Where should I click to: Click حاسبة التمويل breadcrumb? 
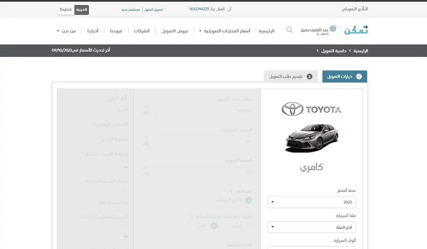click(x=334, y=51)
